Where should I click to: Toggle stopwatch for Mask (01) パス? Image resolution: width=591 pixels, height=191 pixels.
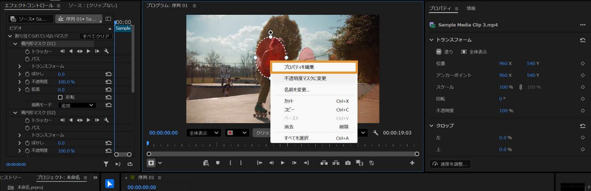pos(27,59)
